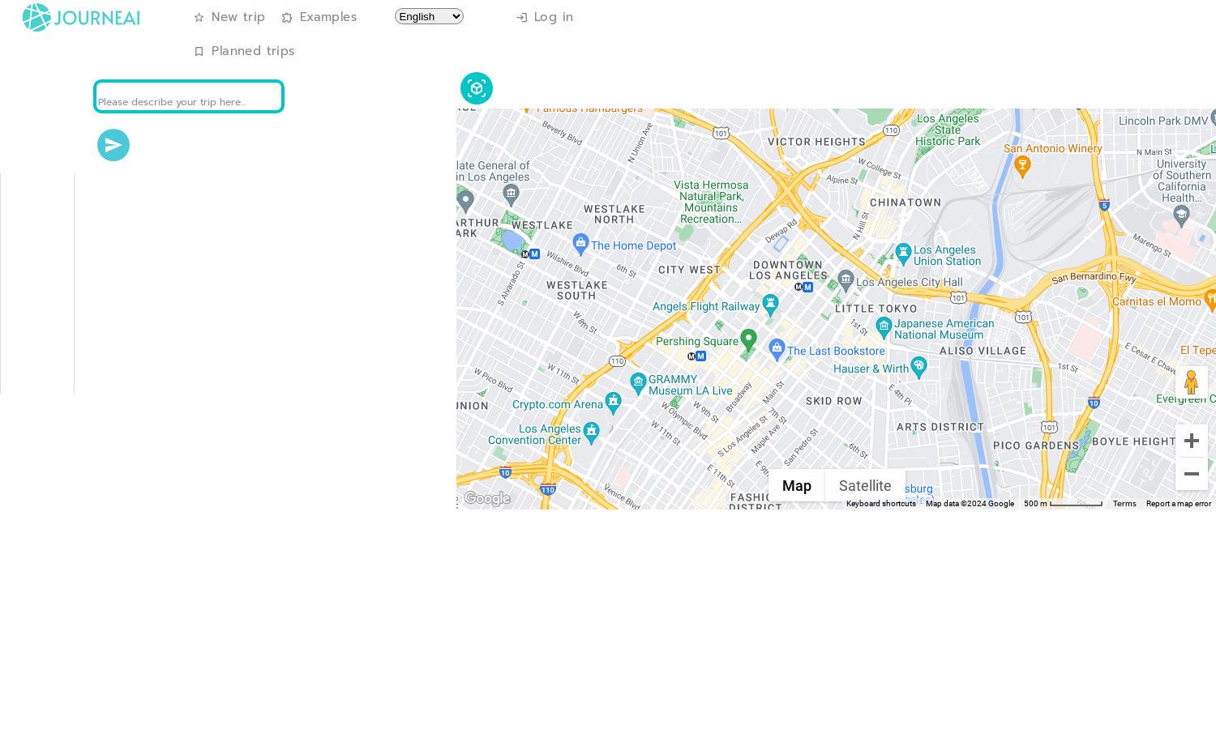The height and width of the screenshot is (729, 1216).
Task: Select the Pershing Square green marker
Action: 748,339
